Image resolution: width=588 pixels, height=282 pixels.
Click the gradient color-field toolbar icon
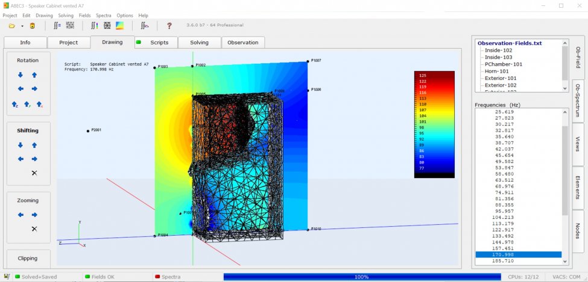tap(119, 25)
